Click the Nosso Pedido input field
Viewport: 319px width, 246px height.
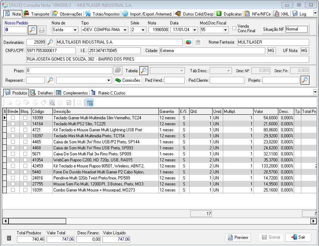pos(16,30)
